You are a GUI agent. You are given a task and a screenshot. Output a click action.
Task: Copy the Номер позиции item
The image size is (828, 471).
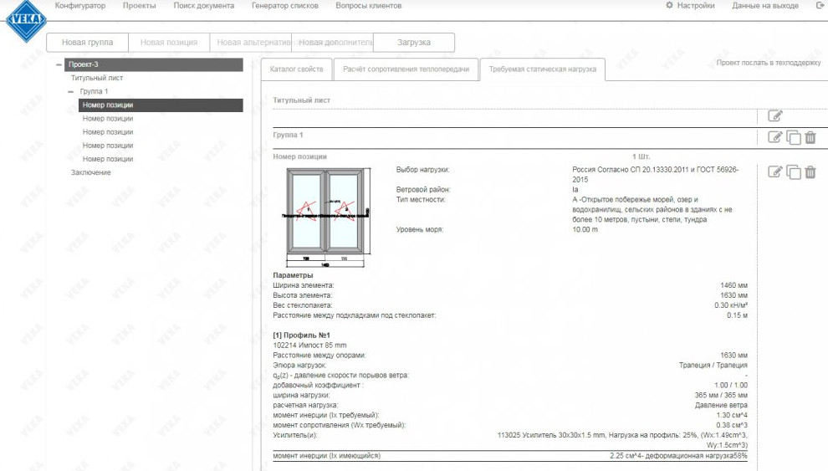click(793, 172)
